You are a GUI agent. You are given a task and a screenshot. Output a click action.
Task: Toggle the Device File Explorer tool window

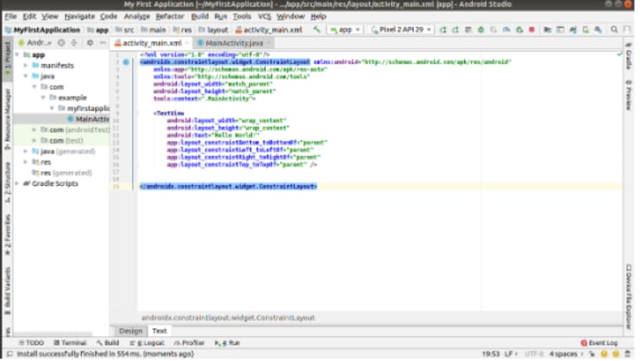(x=629, y=296)
